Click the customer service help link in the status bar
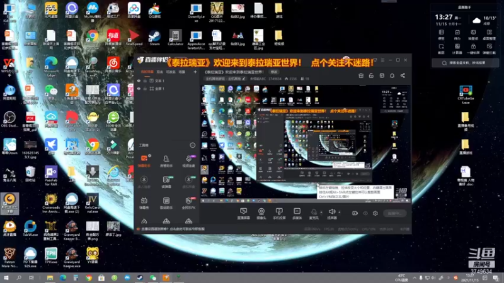 click(173, 229)
